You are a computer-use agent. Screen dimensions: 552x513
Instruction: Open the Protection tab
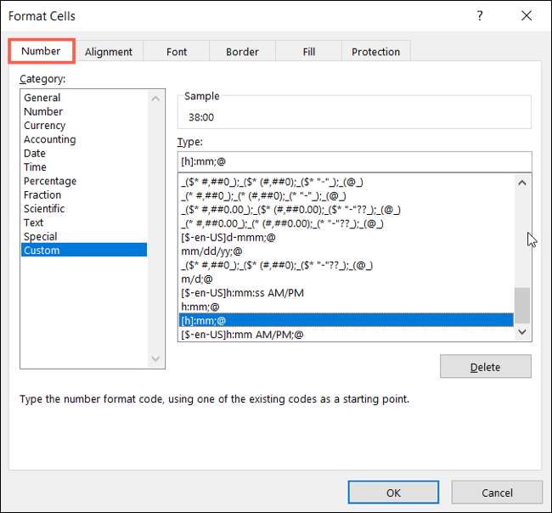pyautogui.click(x=375, y=52)
